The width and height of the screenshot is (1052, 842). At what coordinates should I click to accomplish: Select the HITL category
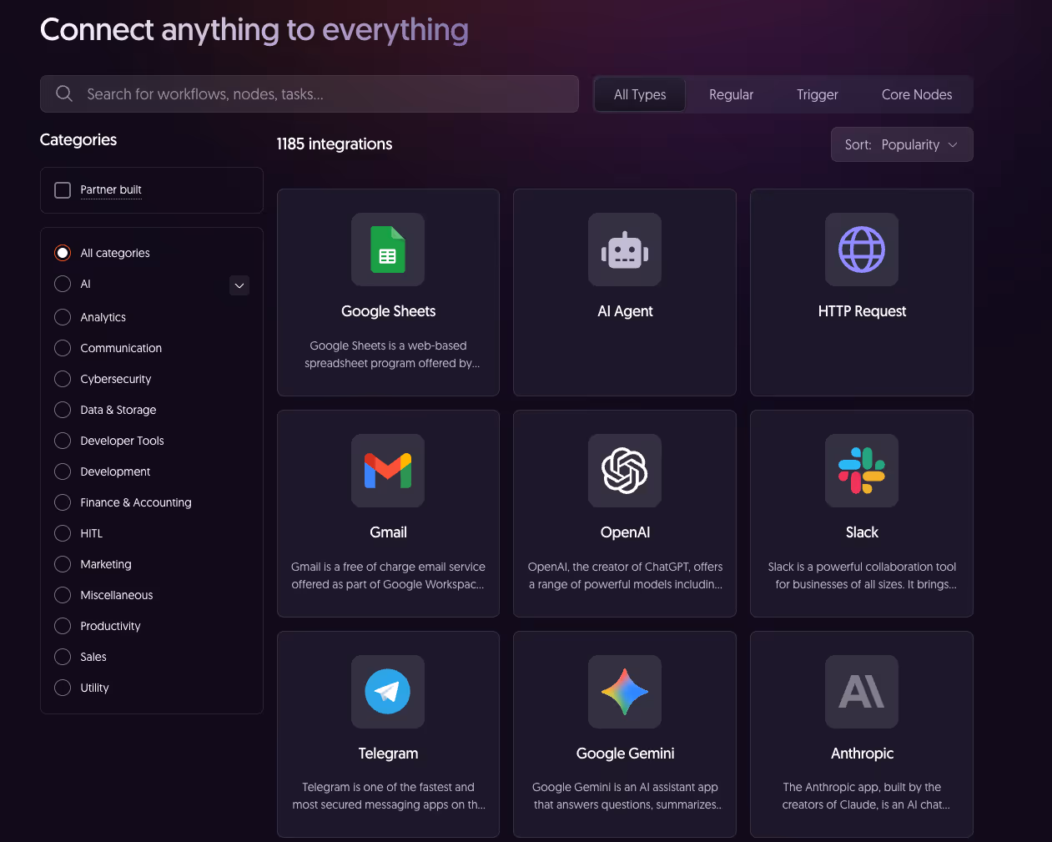point(63,533)
